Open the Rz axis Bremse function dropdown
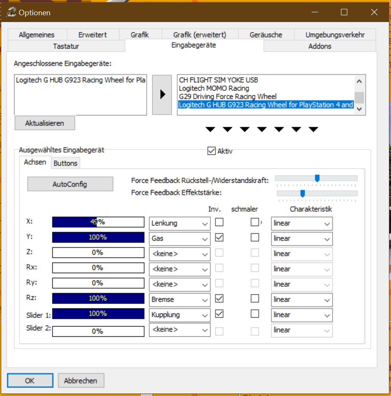This screenshot has width=391, height=396. pyautogui.click(x=179, y=299)
